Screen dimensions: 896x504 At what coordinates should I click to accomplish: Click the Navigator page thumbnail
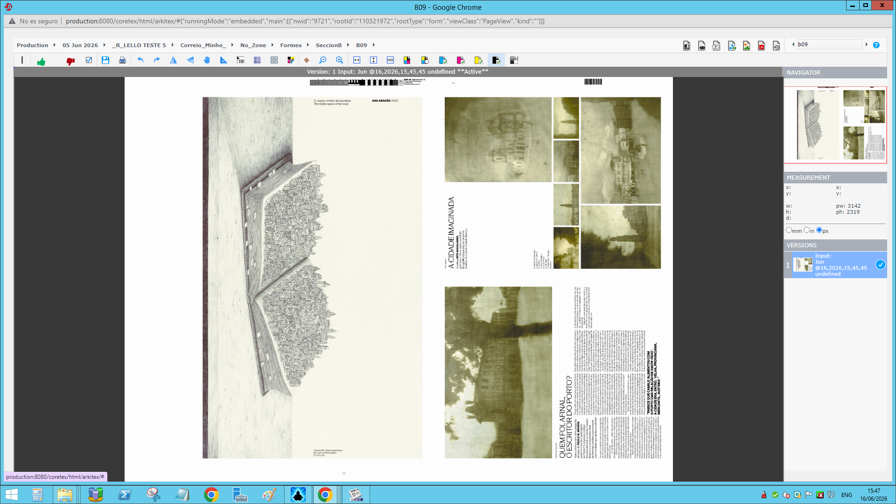click(835, 125)
